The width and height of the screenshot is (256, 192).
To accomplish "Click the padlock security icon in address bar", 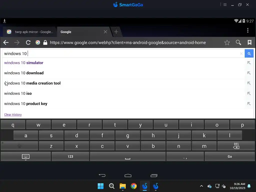I will [x=45, y=42].
